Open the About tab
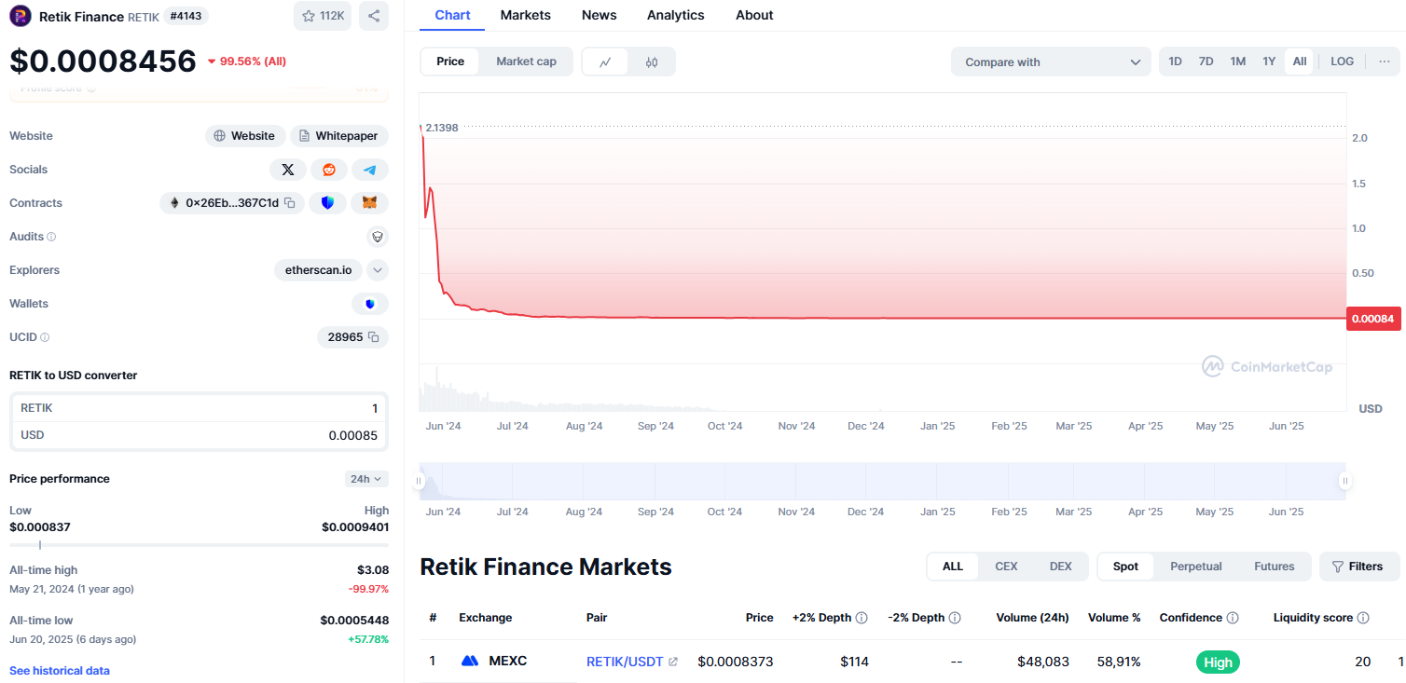The height and width of the screenshot is (683, 1406). point(754,15)
